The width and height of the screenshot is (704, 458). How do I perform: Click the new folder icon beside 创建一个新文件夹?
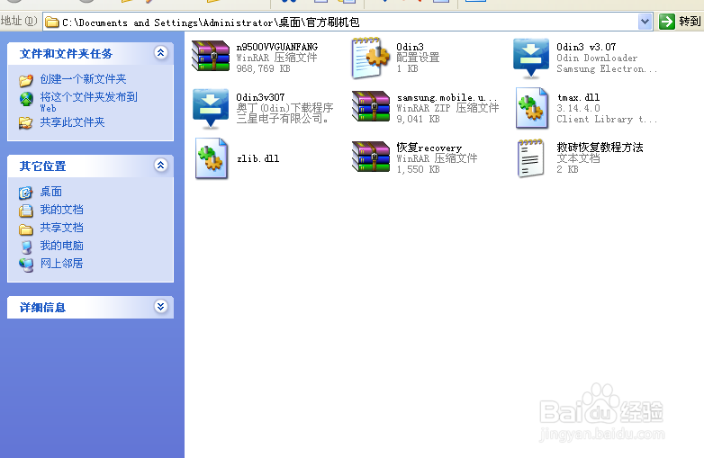click(25, 80)
